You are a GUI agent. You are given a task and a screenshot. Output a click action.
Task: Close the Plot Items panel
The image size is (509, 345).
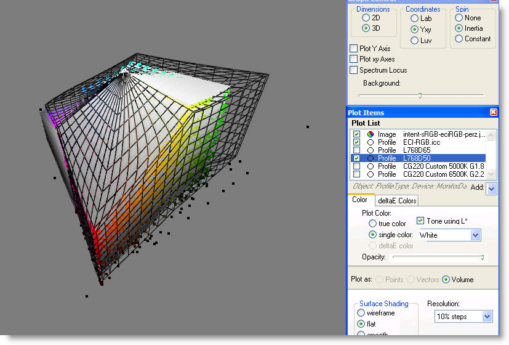[493, 112]
